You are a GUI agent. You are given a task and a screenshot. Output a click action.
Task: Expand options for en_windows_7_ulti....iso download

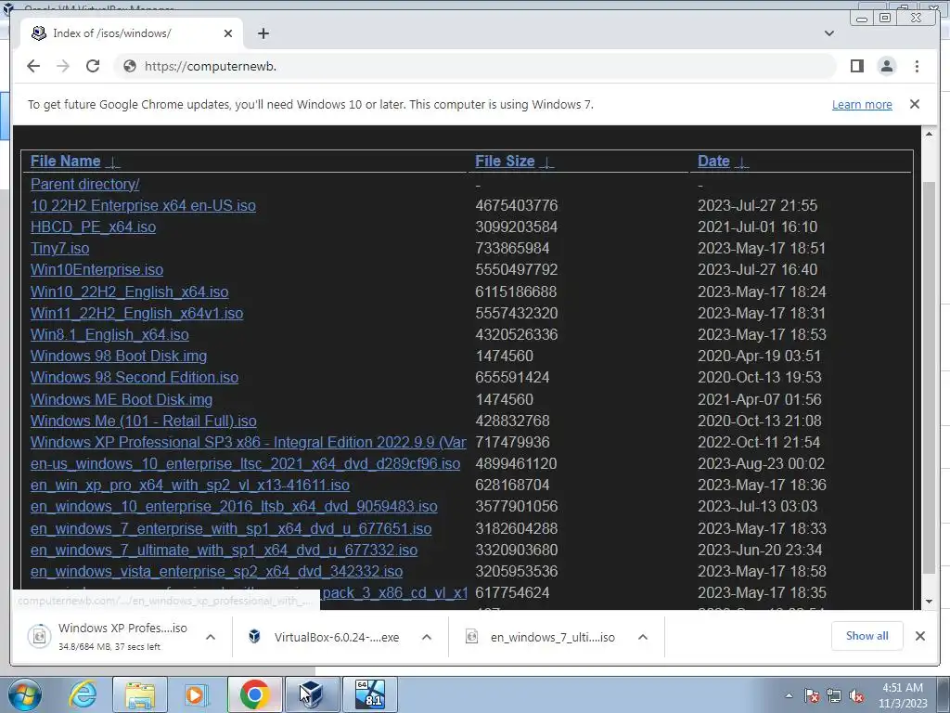click(x=643, y=637)
